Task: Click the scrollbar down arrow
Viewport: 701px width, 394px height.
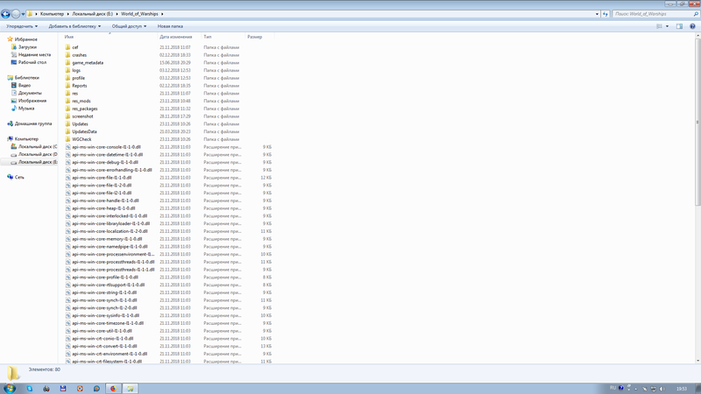Action: (697, 361)
